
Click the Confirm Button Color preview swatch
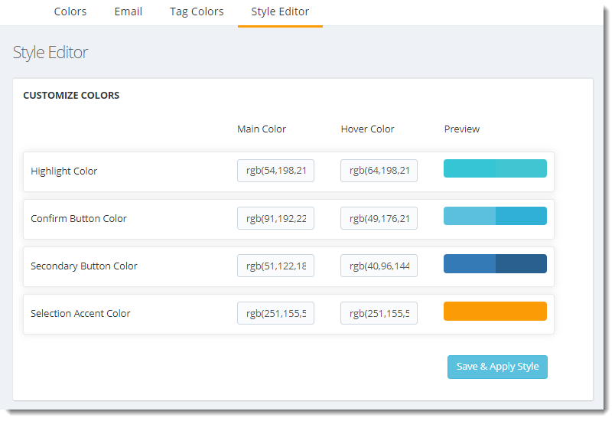pyautogui.click(x=495, y=216)
